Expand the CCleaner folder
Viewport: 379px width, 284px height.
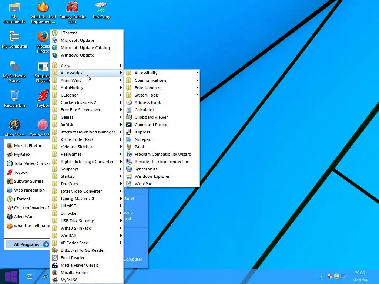[x=87, y=95]
